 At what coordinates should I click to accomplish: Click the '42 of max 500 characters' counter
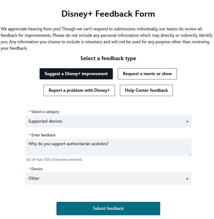coord(54,159)
